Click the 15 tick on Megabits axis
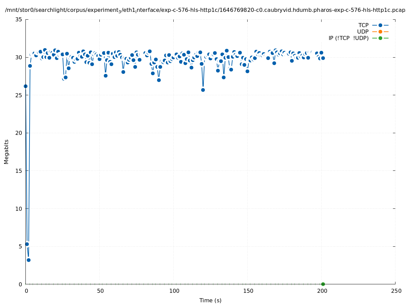Screen dimensions: 406x305 tap(19, 171)
